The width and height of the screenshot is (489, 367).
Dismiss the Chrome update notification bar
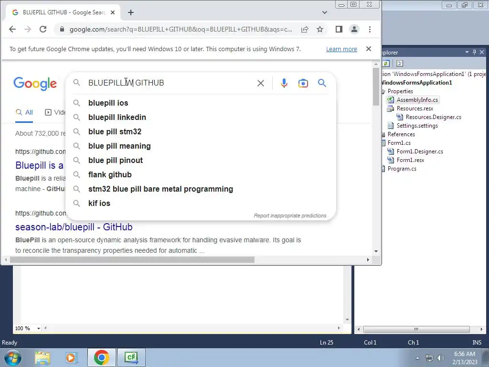[x=368, y=49]
